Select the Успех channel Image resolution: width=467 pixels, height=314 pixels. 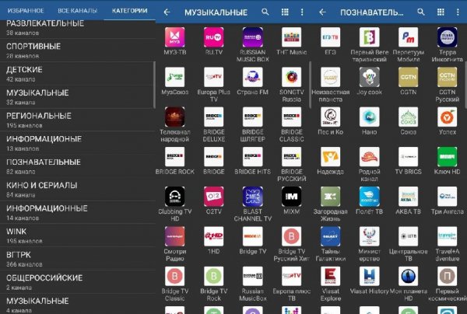pyautogui.click(x=447, y=117)
